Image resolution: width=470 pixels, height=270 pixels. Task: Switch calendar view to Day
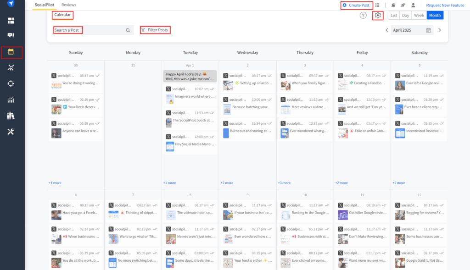tap(406, 15)
